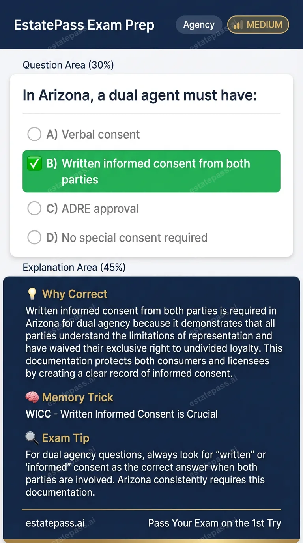Click the Question Area (30%) label

pos(68,65)
